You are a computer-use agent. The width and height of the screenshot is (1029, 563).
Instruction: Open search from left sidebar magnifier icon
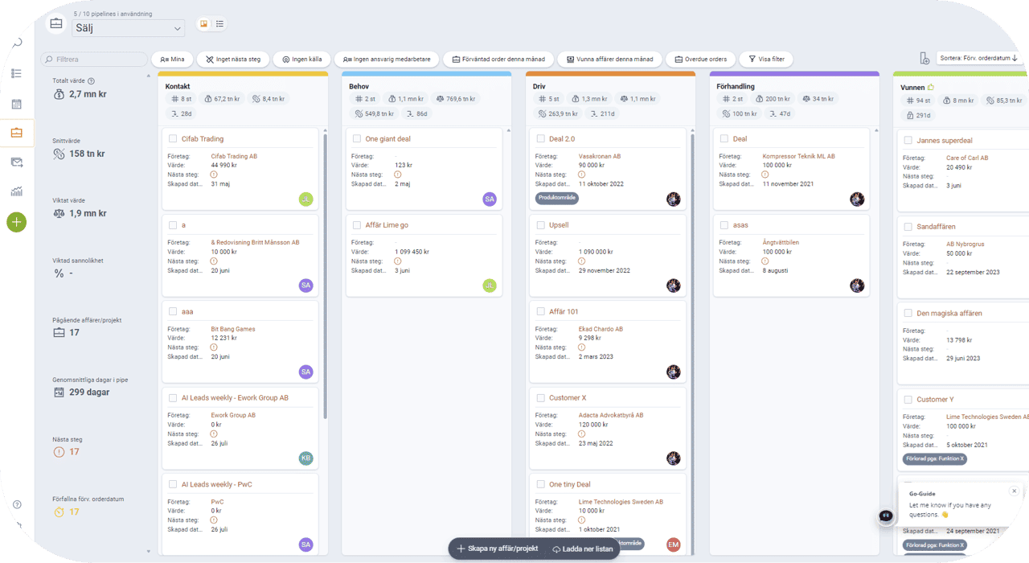(x=17, y=43)
